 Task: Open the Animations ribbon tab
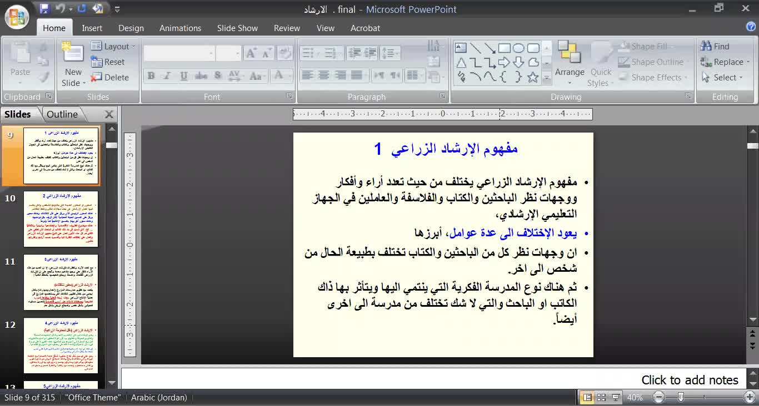pyautogui.click(x=180, y=28)
